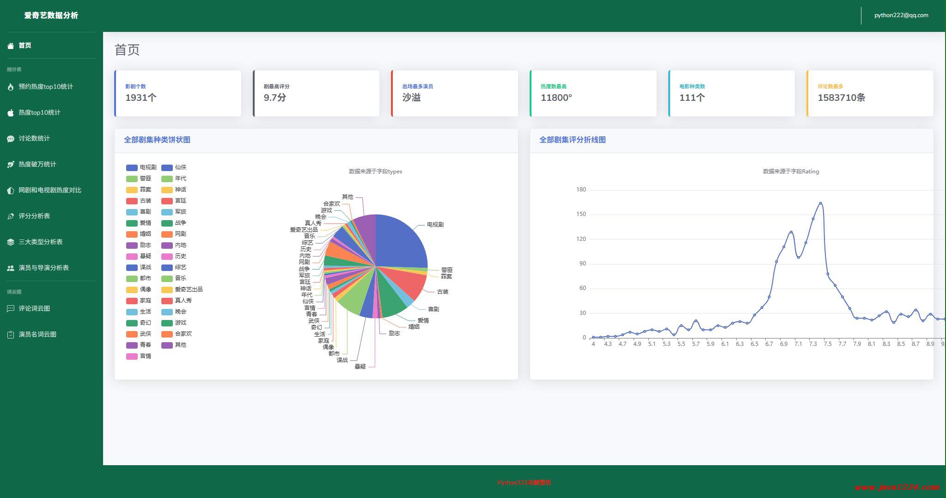
Task: Click the blue 电视剧 pie slice
Action: [400, 243]
